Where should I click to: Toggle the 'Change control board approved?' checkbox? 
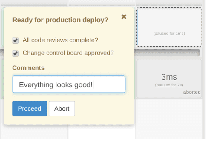15,53
